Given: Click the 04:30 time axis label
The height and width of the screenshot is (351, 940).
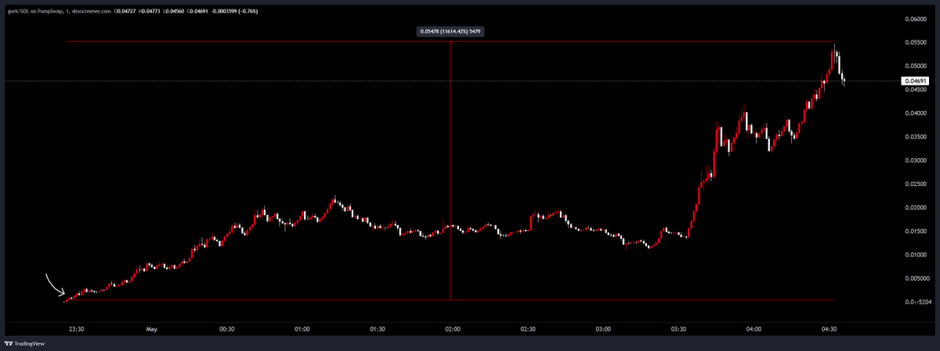Looking at the screenshot, I should [x=830, y=330].
